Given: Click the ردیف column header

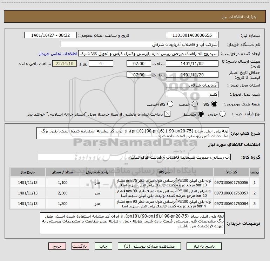Looking at the screenshot, I should (255, 172).
